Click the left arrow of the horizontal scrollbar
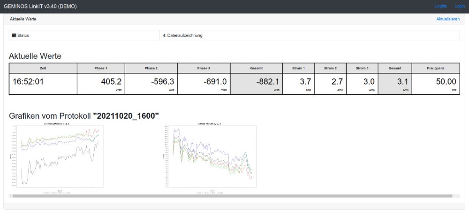 pos(11,196)
